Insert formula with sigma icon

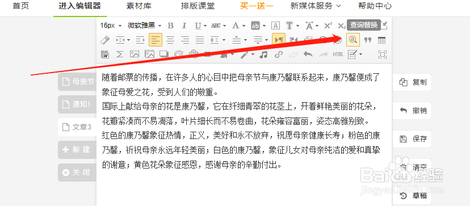pyautogui.click(x=120, y=54)
